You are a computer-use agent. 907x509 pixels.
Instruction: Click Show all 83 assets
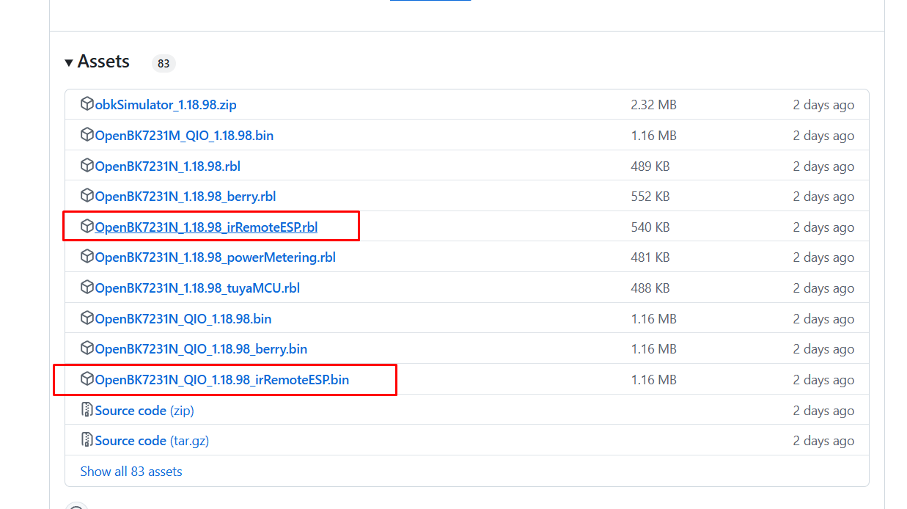[131, 472]
